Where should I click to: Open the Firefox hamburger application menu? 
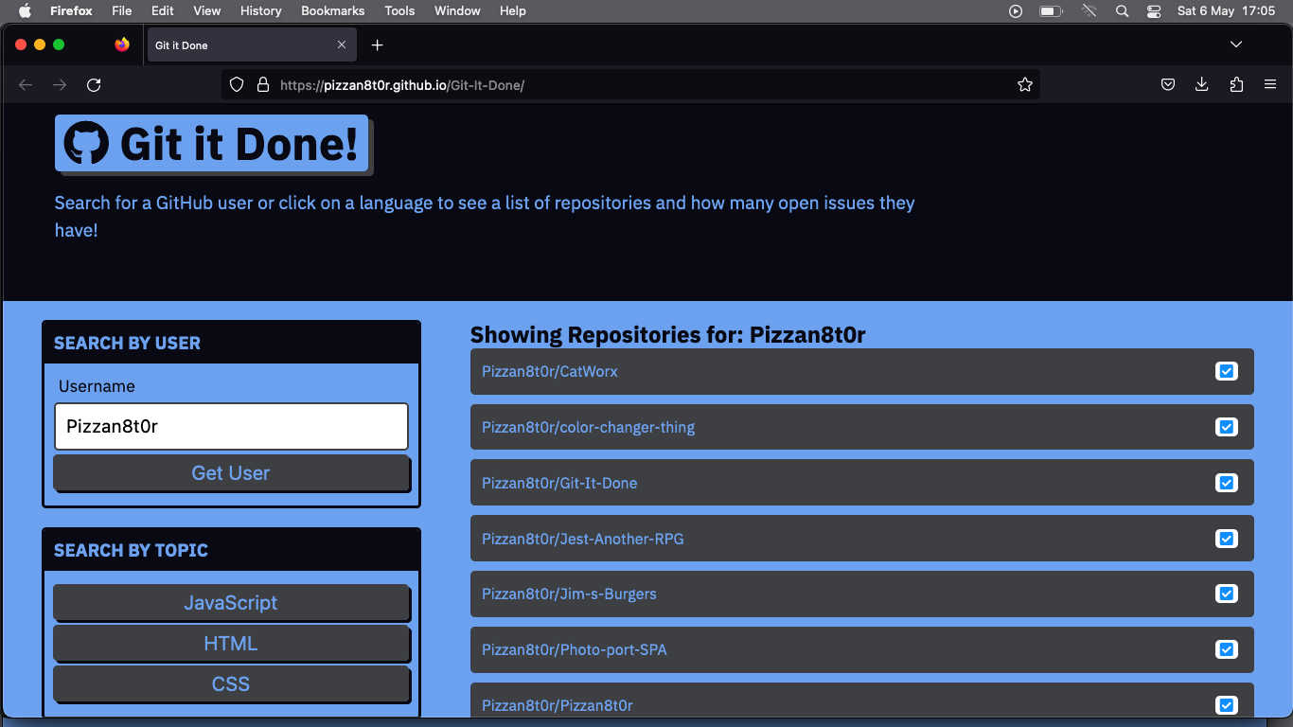click(1270, 84)
